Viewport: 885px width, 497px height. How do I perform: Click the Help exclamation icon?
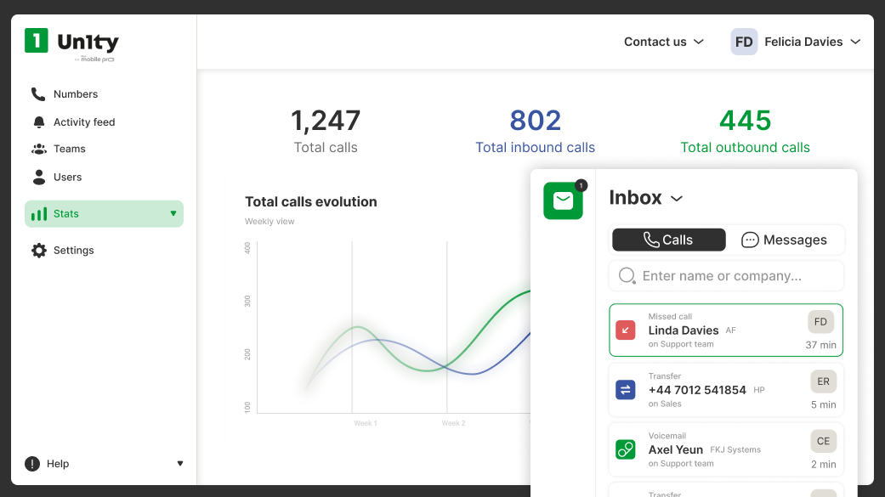pyautogui.click(x=32, y=464)
